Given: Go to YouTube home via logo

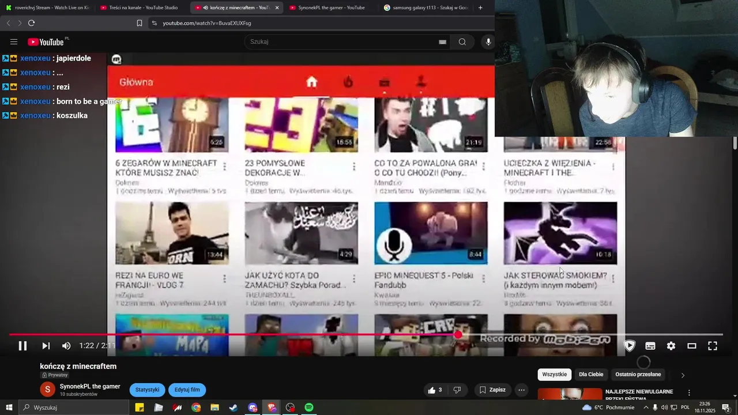Looking at the screenshot, I should pos(46,41).
